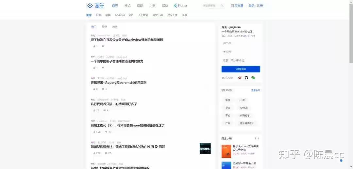This screenshot has width=353, height=169.
Task: Open 全栈修炼 article thumbnail
Action: pyautogui.click(x=205, y=148)
